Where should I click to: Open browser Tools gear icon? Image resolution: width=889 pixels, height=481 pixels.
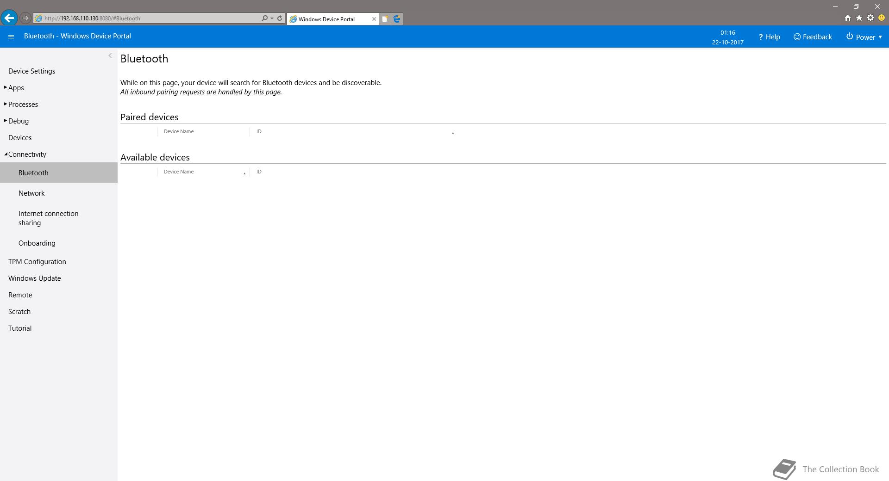870,18
